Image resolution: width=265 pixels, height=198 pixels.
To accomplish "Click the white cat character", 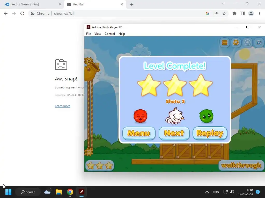I will click(175, 116).
